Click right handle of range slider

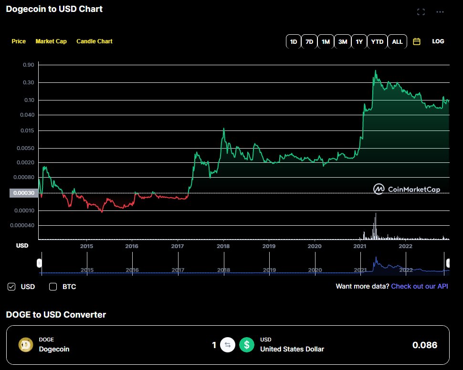pyautogui.click(x=448, y=263)
